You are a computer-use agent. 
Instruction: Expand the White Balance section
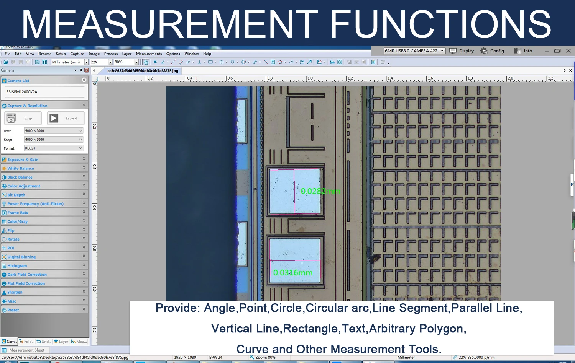(x=44, y=168)
